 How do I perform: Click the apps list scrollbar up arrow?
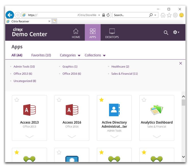pos(183,97)
